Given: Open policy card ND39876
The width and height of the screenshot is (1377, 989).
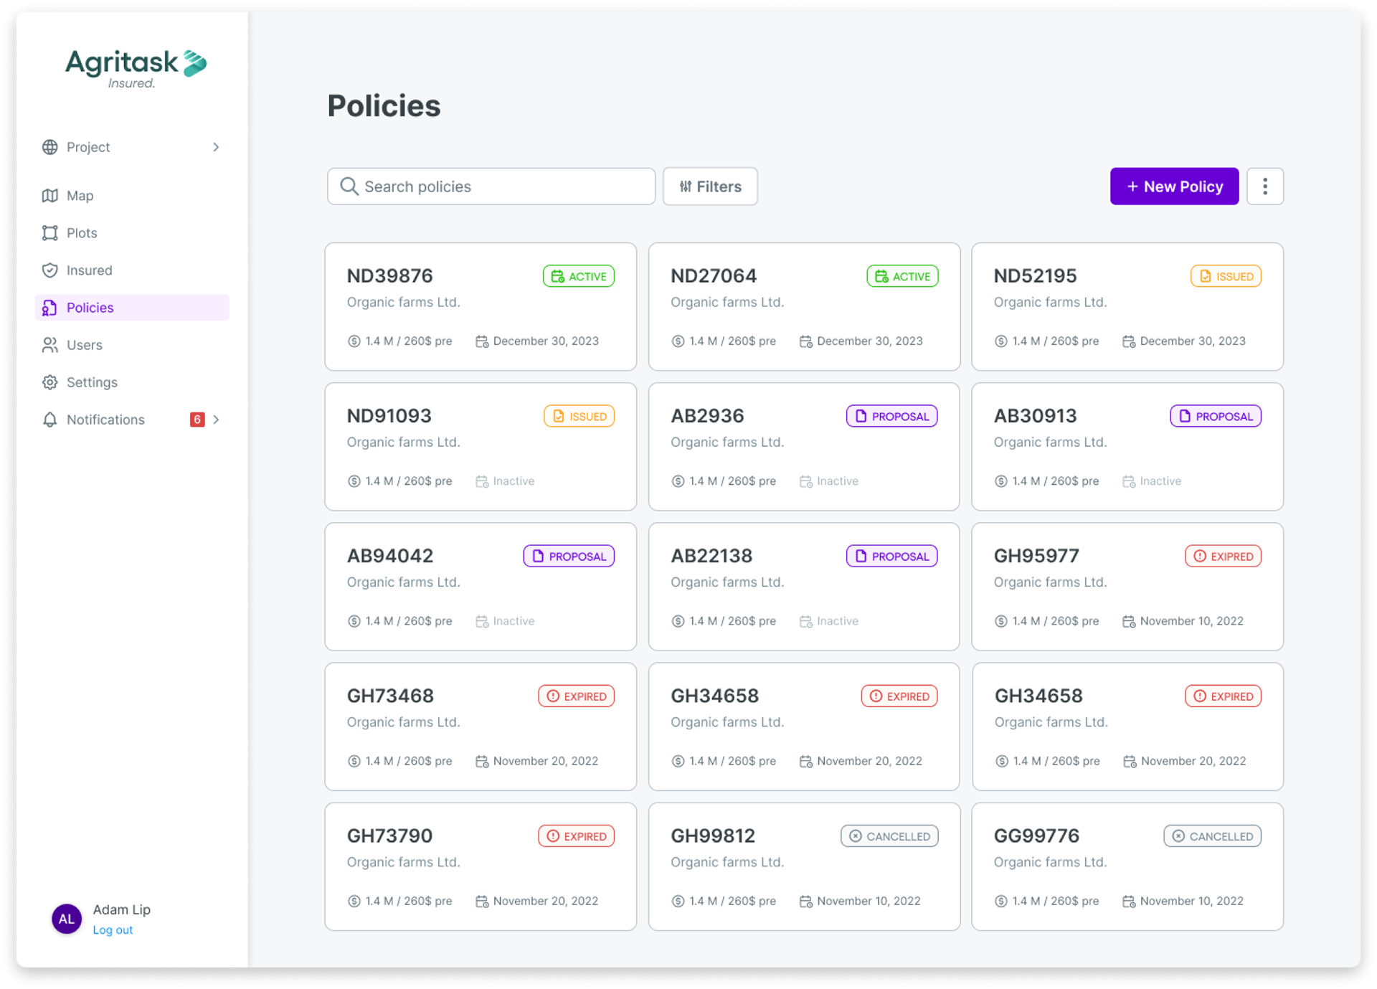Looking at the screenshot, I should coord(480,307).
